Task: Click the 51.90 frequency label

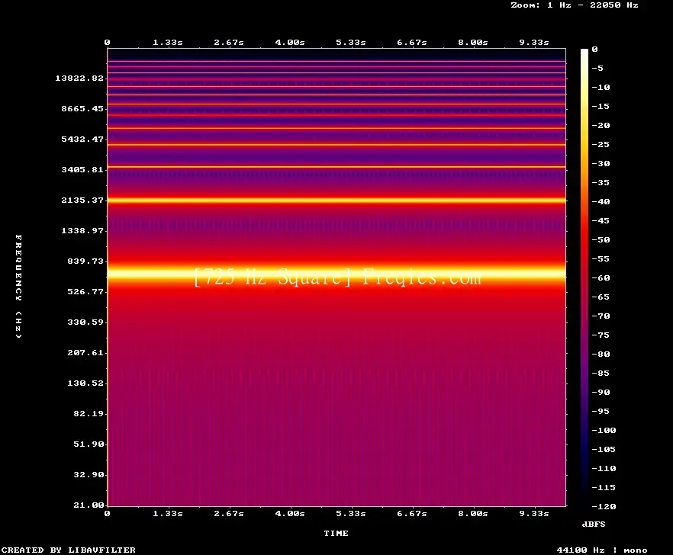Action: tap(89, 444)
